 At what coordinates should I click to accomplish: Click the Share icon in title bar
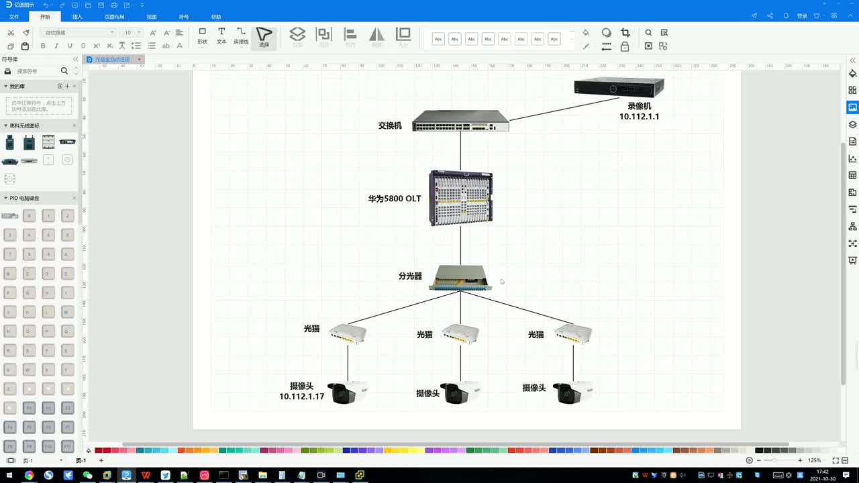click(769, 16)
